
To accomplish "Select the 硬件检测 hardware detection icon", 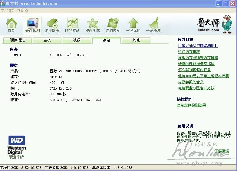I will [32, 25].
